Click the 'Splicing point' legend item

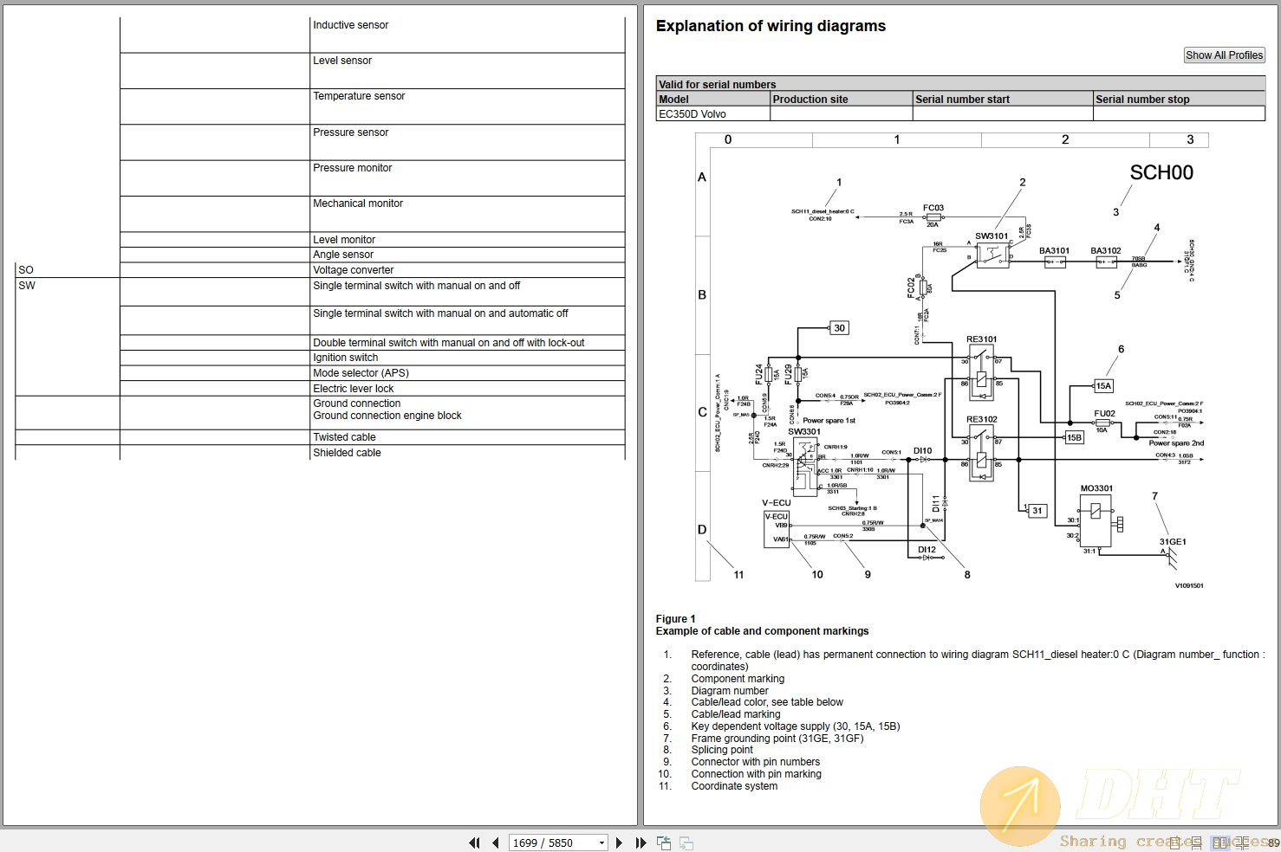point(722,750)
